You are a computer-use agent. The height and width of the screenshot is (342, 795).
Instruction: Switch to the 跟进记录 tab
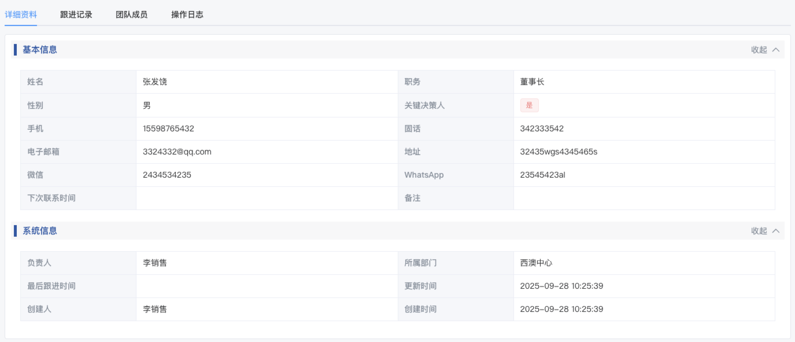click(76, 14)
